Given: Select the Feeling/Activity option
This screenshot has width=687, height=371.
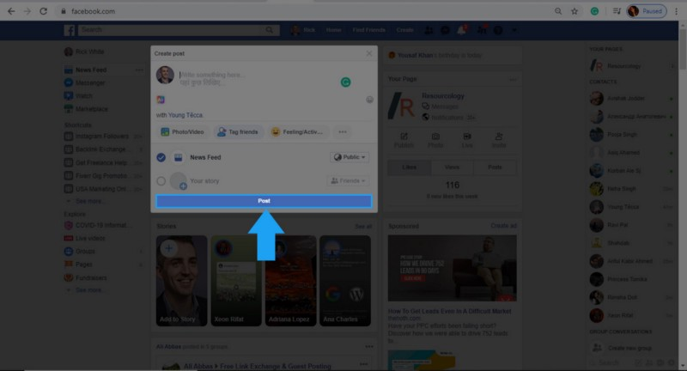Looking at the screenshot, I should click(x=297, y=132).
